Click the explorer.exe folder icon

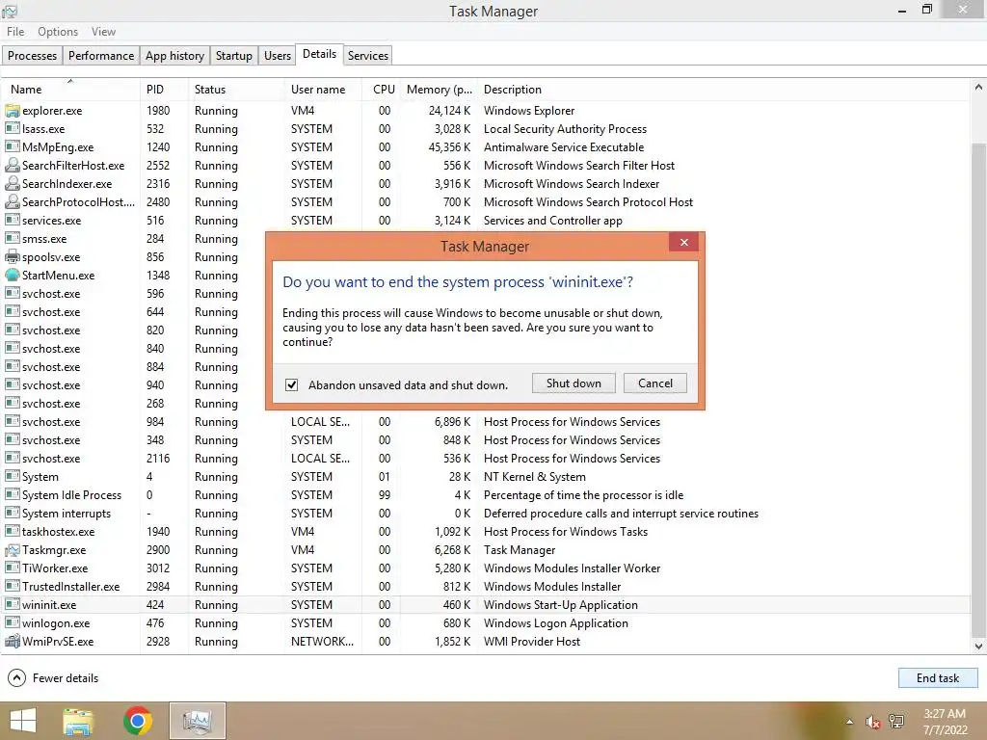pos(12,111)
